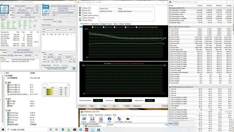The image size is (234, 132).
Task: Click CPUID button in stability test
Action: click(x=127, y=106)
